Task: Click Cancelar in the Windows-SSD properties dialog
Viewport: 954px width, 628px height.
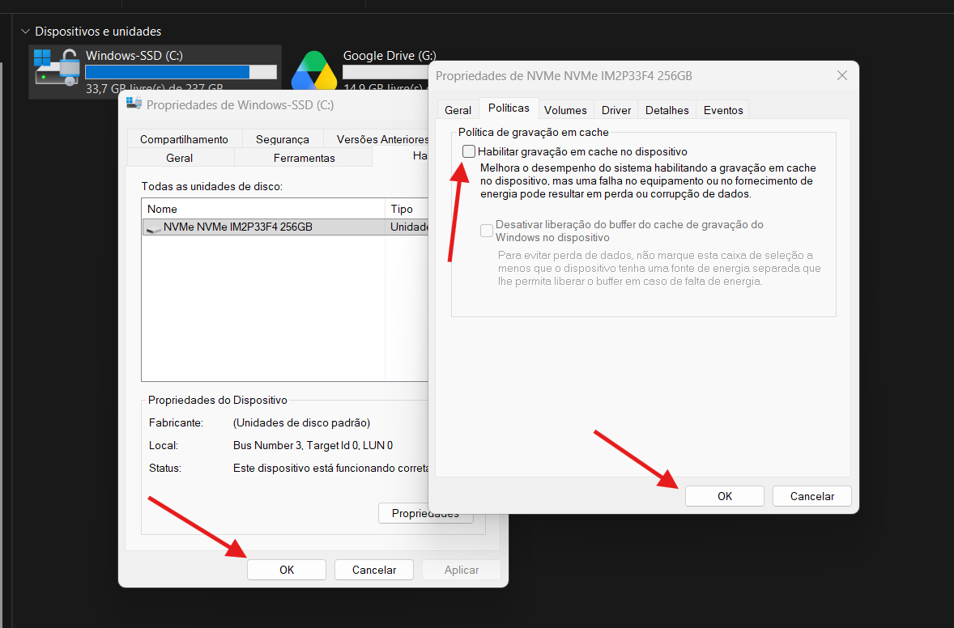Action: point(373,570)
